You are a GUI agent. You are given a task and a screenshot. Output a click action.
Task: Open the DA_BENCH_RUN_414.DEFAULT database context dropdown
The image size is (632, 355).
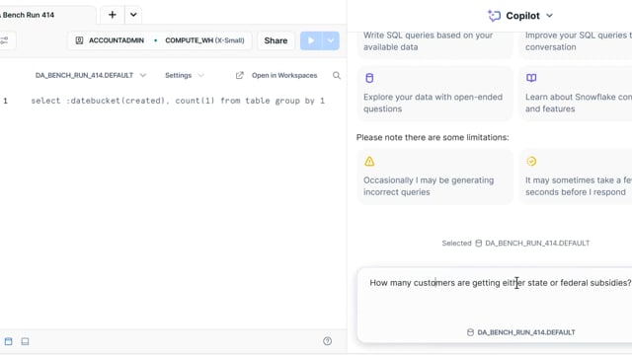90,75
